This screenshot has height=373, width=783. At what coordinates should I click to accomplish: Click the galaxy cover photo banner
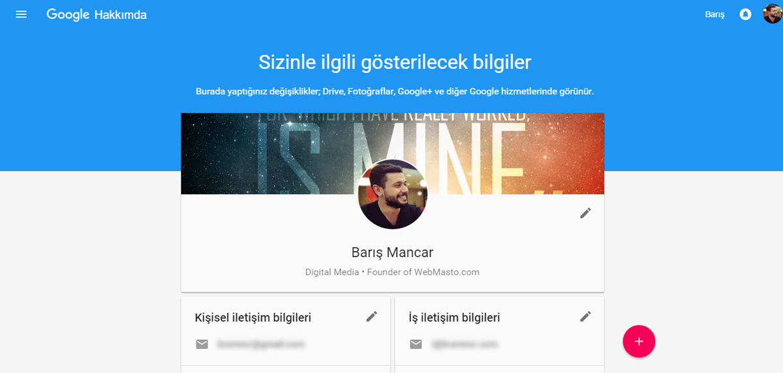click(x=392, y=154)
